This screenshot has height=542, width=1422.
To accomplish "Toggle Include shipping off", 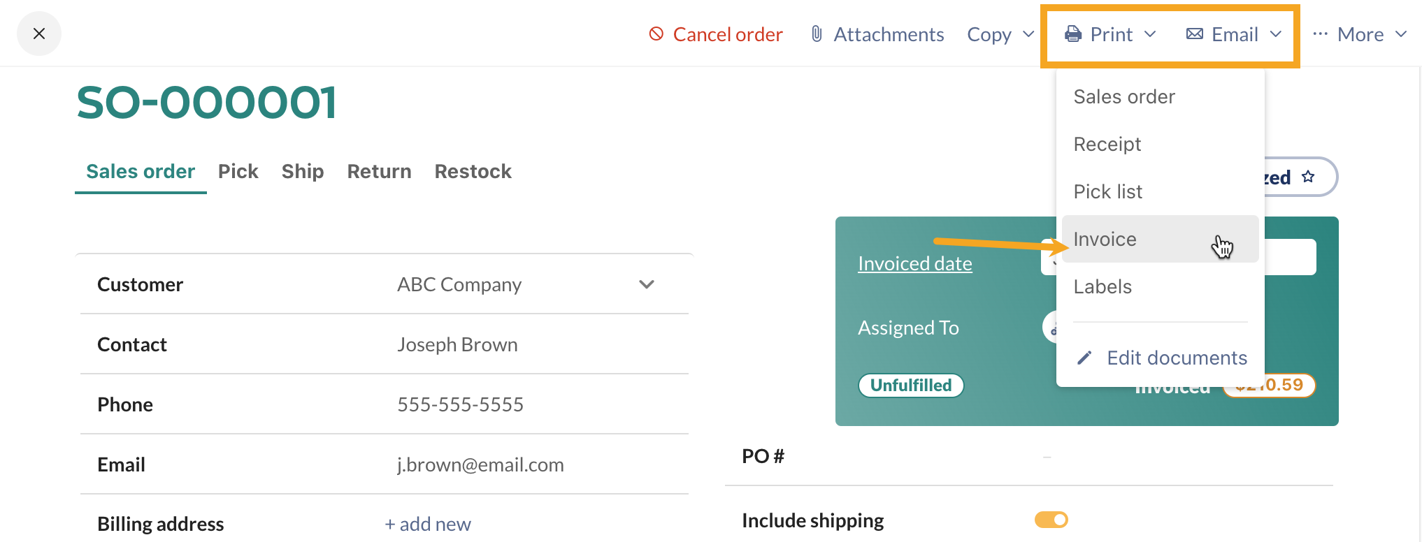I will (x=1051, y=520).
